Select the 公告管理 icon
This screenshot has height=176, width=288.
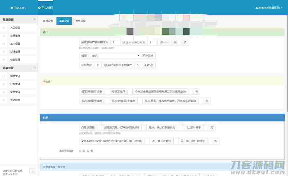pyautogui.click(x=4, y=60)
